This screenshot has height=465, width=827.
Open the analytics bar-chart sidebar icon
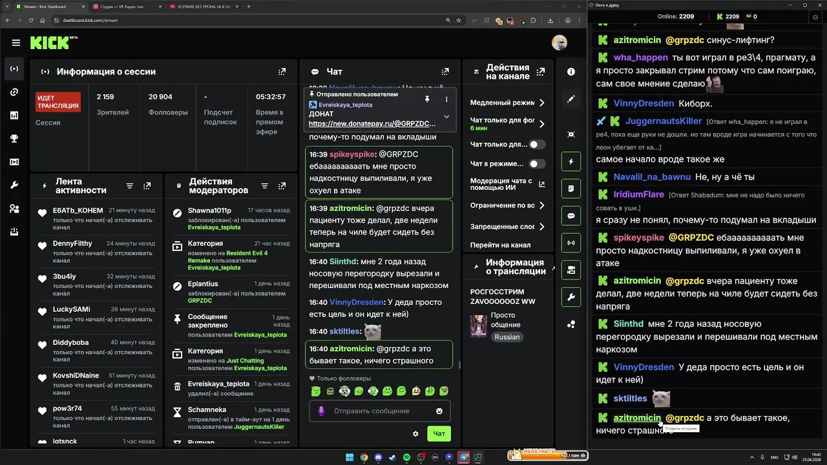point(14,115)
